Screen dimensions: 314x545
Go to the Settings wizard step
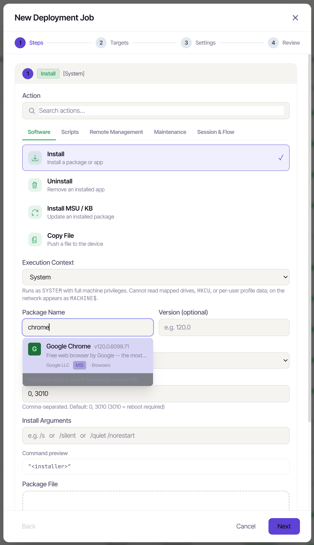pyautogui.click(x=206, y=43)
